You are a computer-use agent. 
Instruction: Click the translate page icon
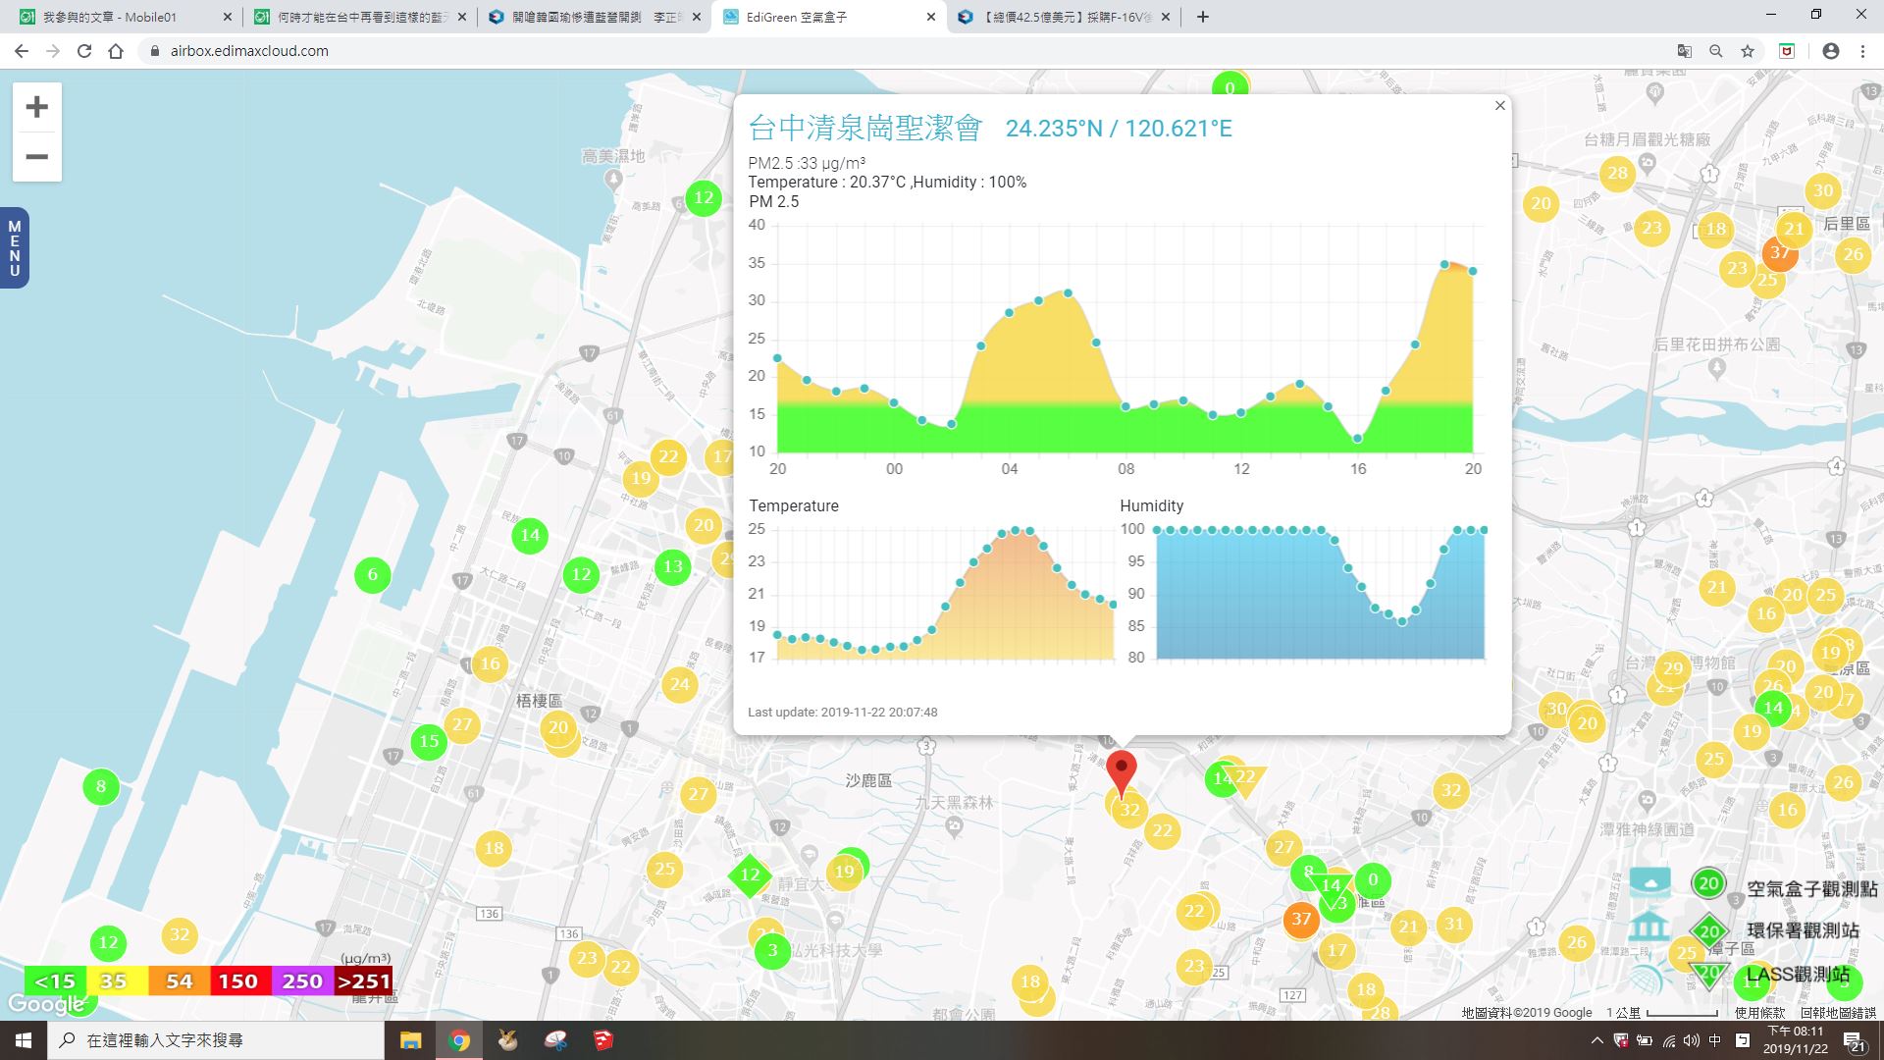click(x=1684, y=51)
